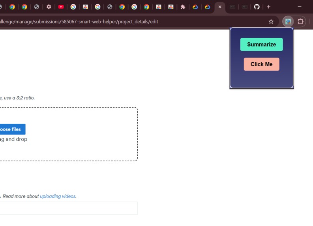
Task: Open the Extensions puzzle menu in toolbar
Action: click(x=300, y=22)
